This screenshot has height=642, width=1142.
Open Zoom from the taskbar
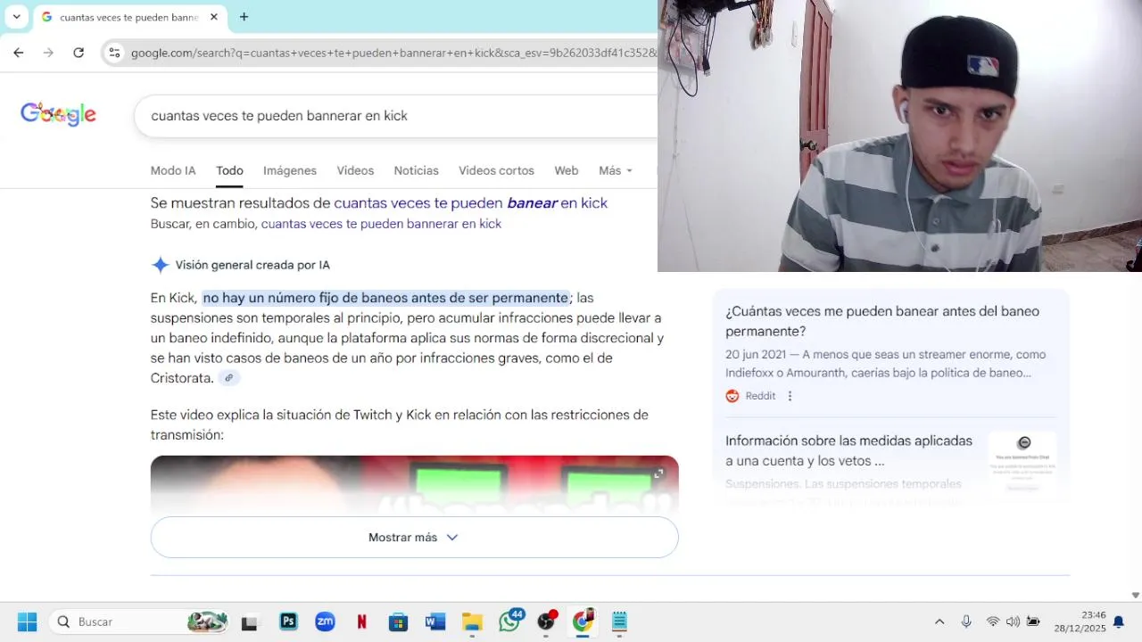pos(325,621)
